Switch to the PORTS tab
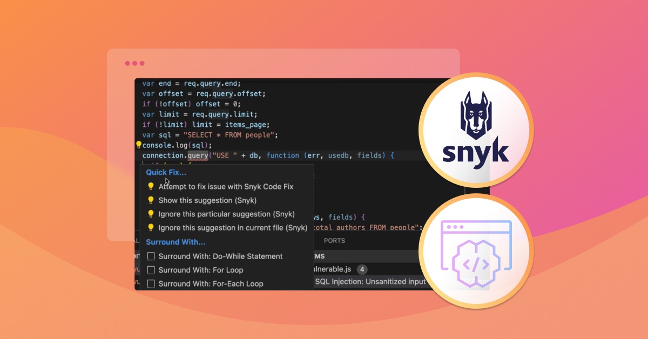The height and width of the screenshot is (339, 648). (x=334, y=241)
